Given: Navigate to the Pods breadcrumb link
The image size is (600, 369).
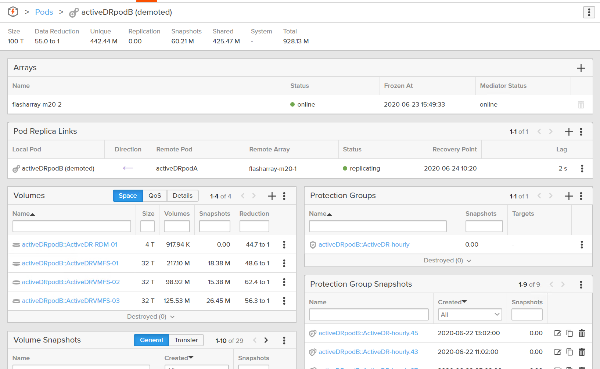Looking at the screenshot, I should [44, 12].
